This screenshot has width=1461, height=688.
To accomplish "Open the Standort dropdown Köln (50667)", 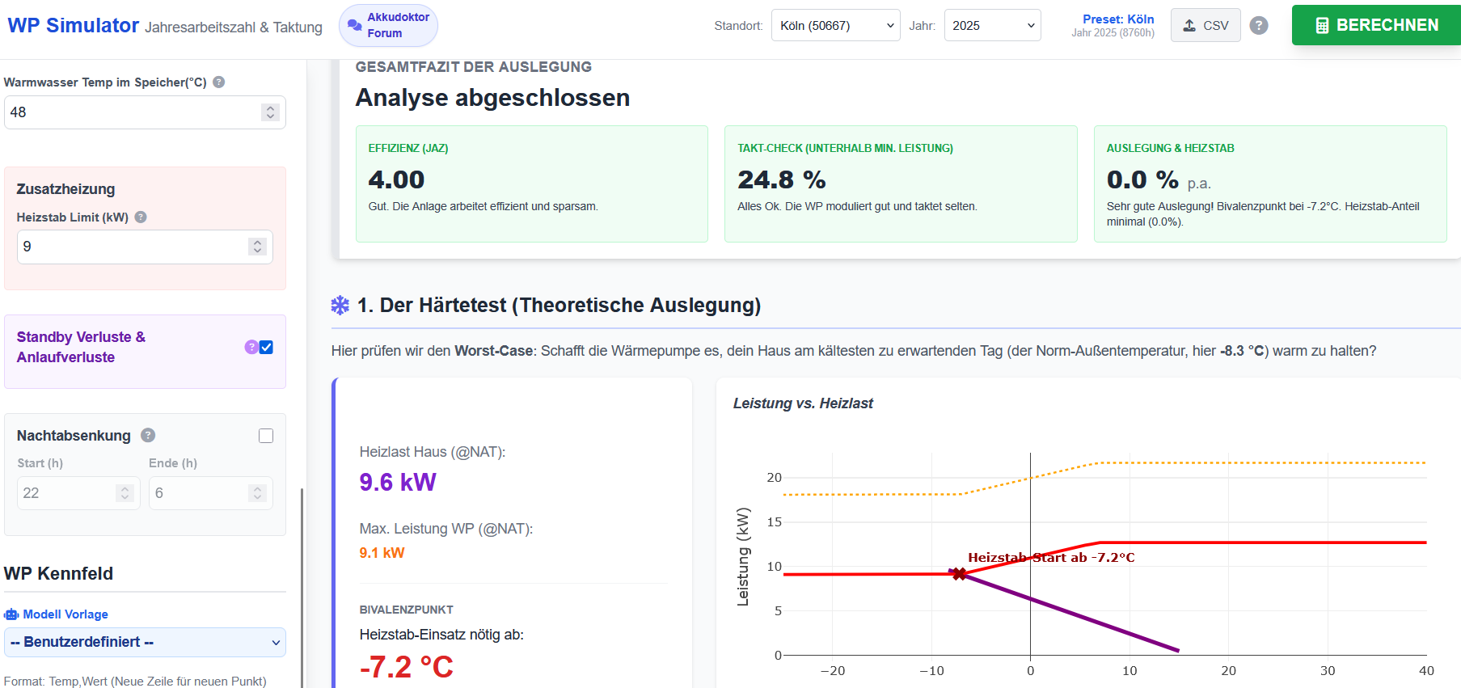I will (835, 25).
